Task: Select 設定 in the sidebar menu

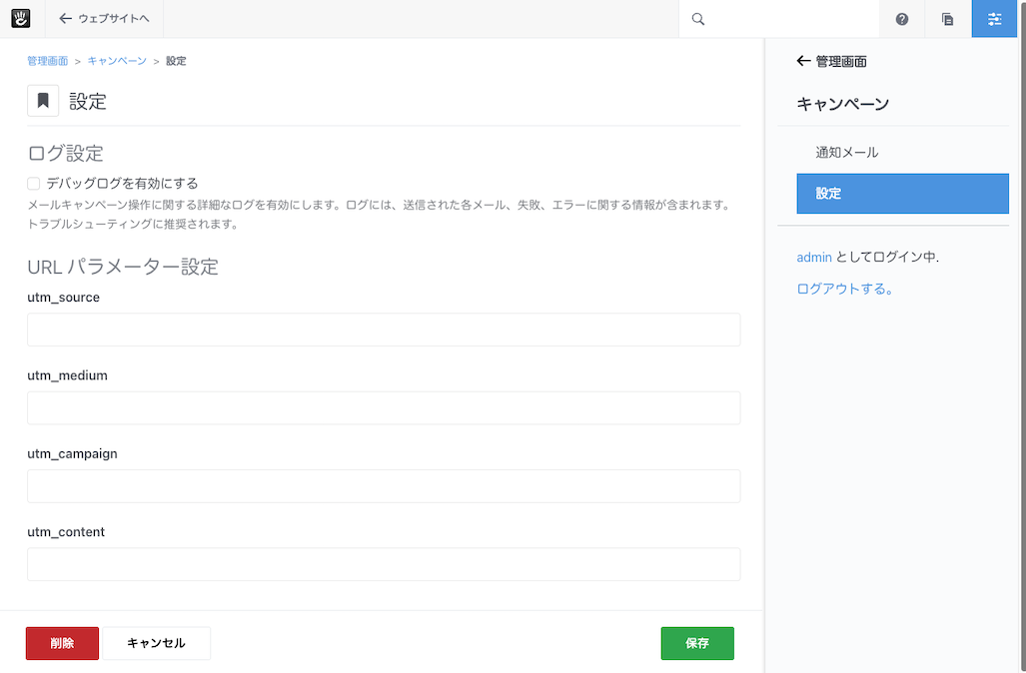Action: [902, 194]
